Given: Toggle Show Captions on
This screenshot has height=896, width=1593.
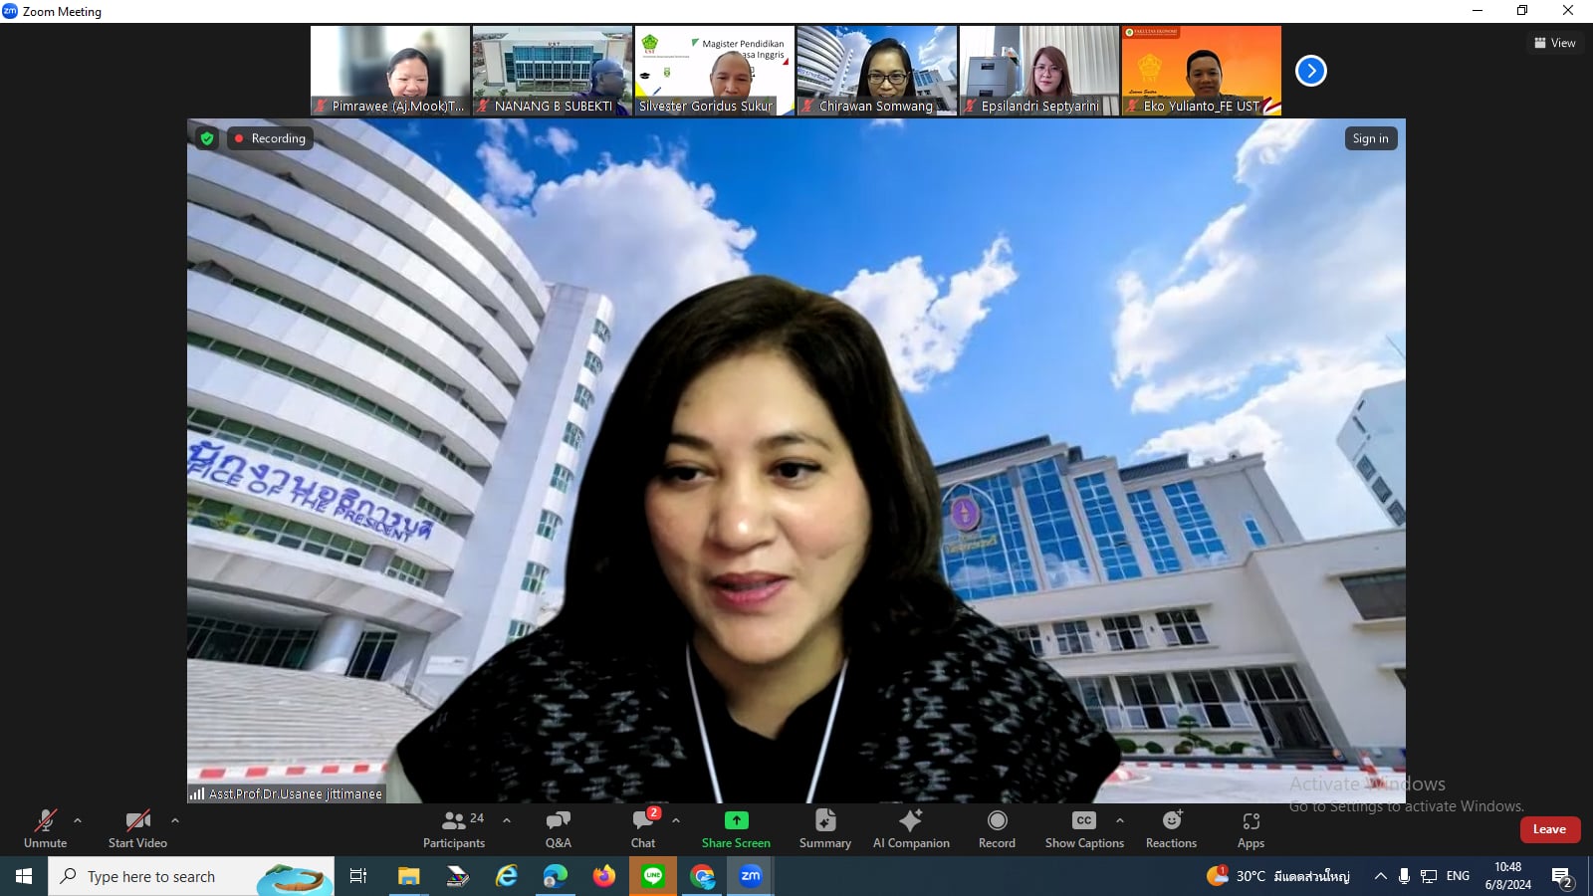Looking at the screenshot, I should (x=1083, y=828).
